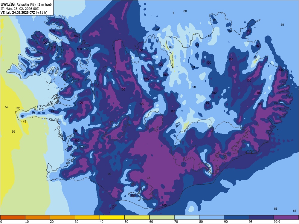Image resolution: width=299 pixels, height=224 pixels.
Task: Select the purple legend swatch above 99.9
Action: click(286, 217)
